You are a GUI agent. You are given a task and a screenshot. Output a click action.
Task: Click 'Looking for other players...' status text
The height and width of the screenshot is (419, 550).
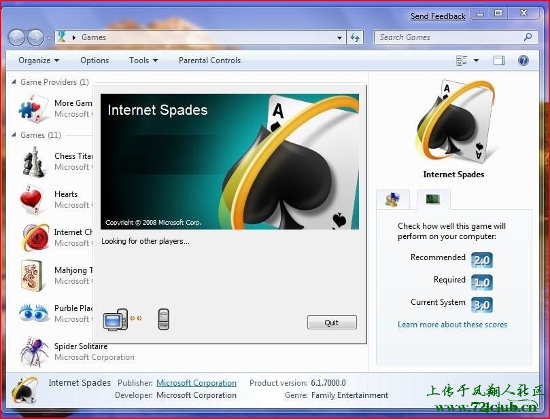coord(145,241)
